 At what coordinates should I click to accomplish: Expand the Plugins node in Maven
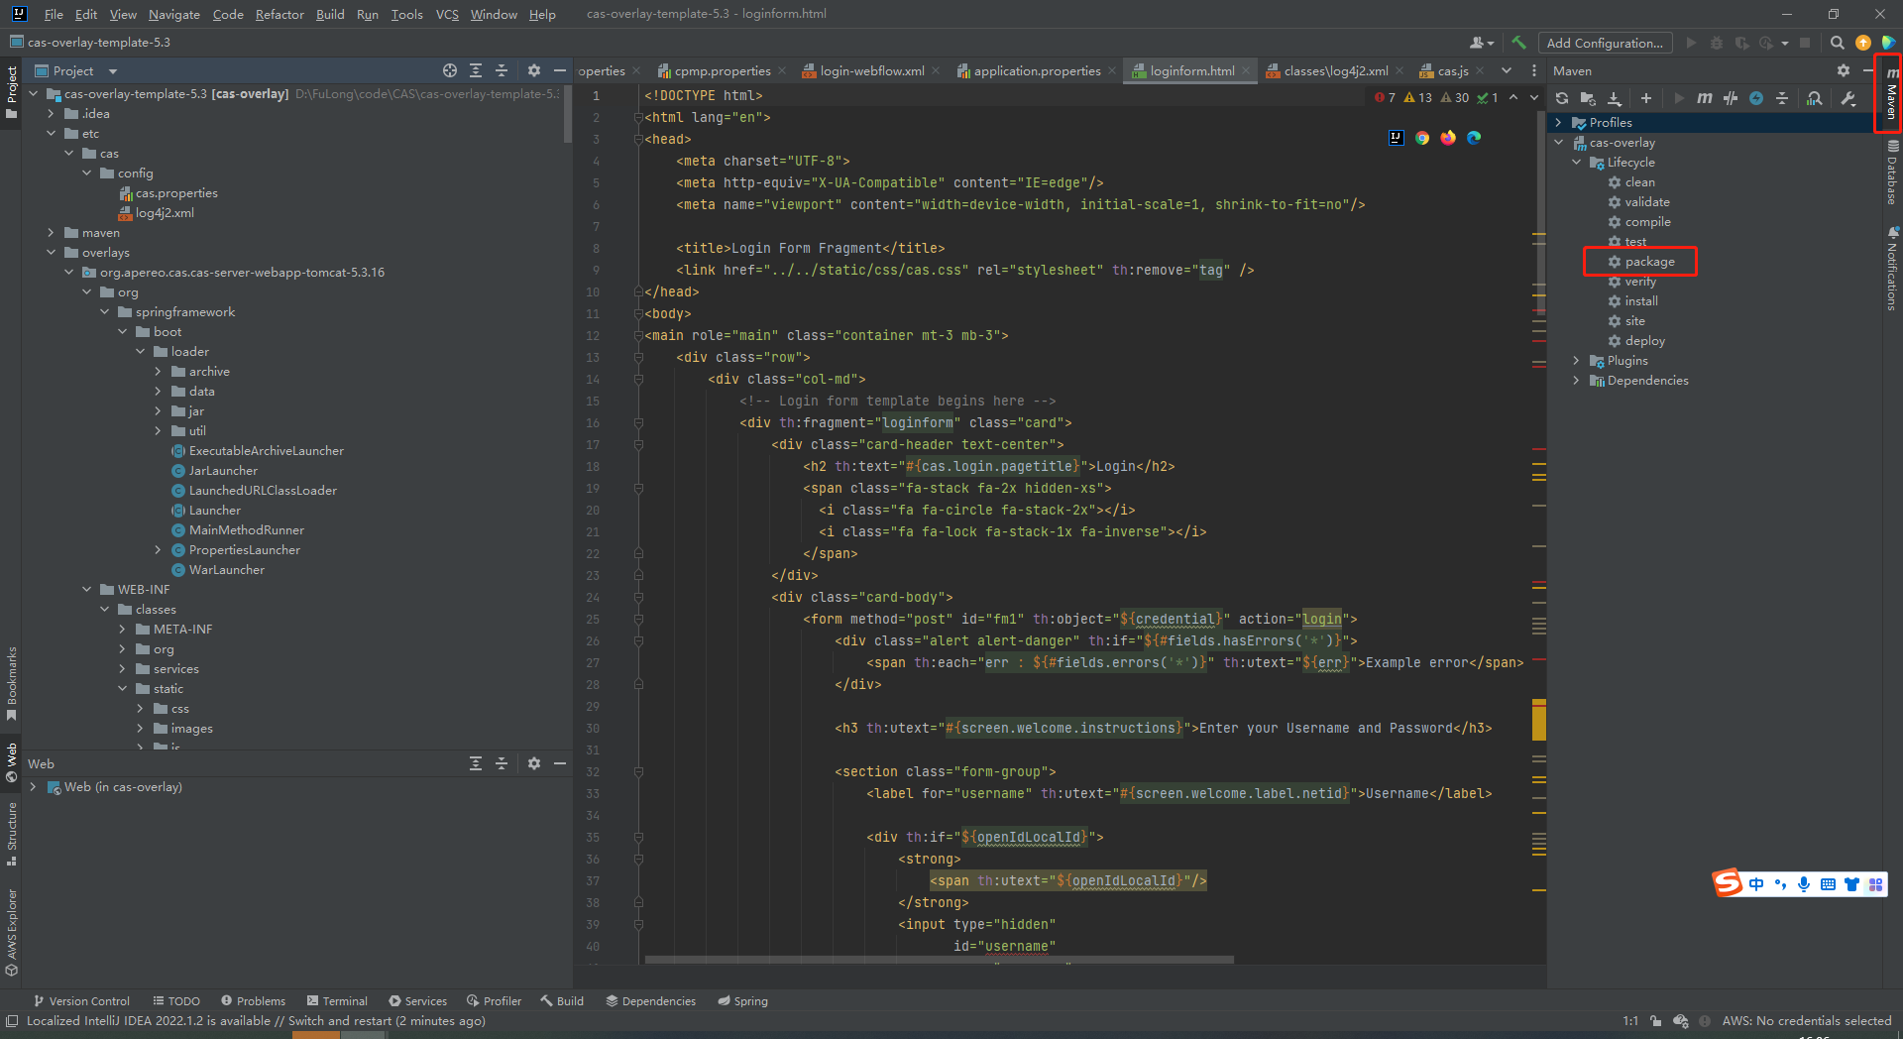tap(1577, 361)
